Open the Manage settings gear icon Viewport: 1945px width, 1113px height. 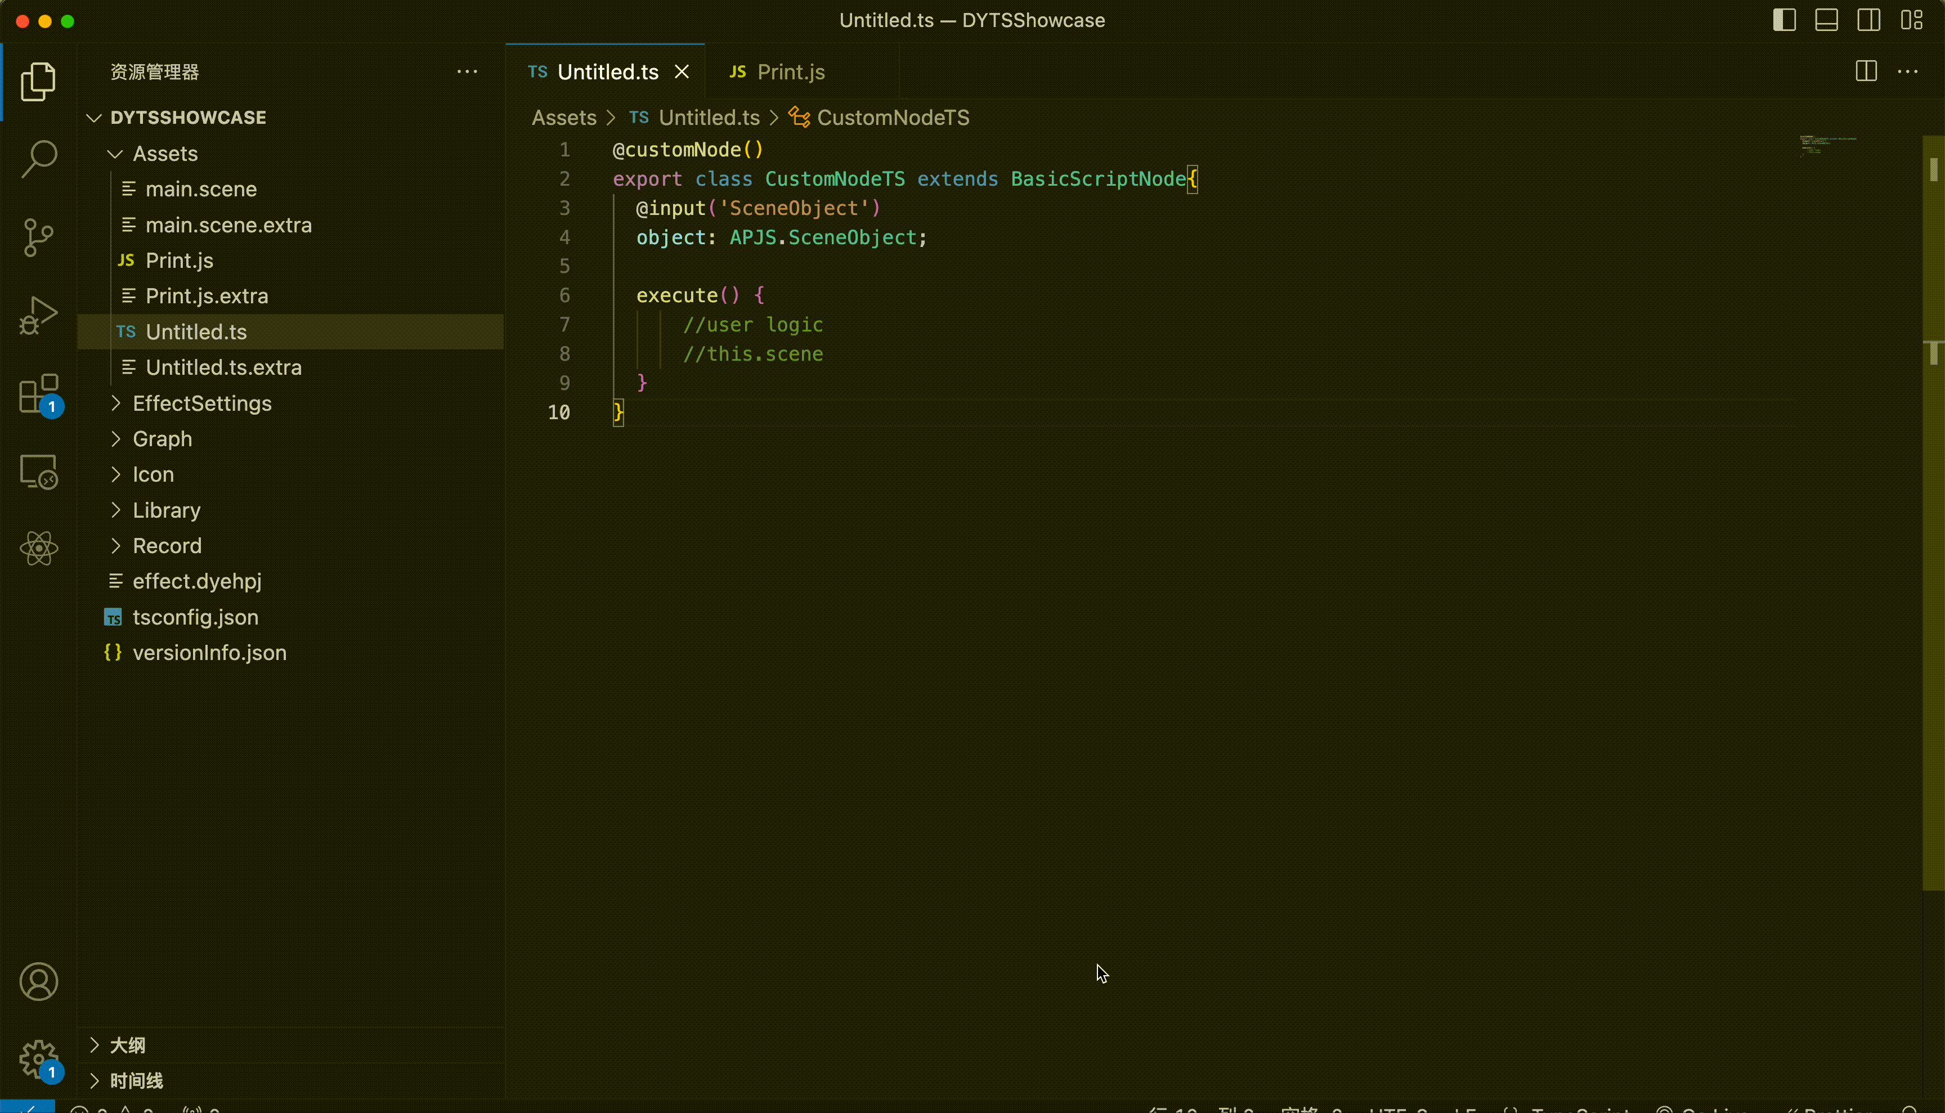tap(38, 1060)
